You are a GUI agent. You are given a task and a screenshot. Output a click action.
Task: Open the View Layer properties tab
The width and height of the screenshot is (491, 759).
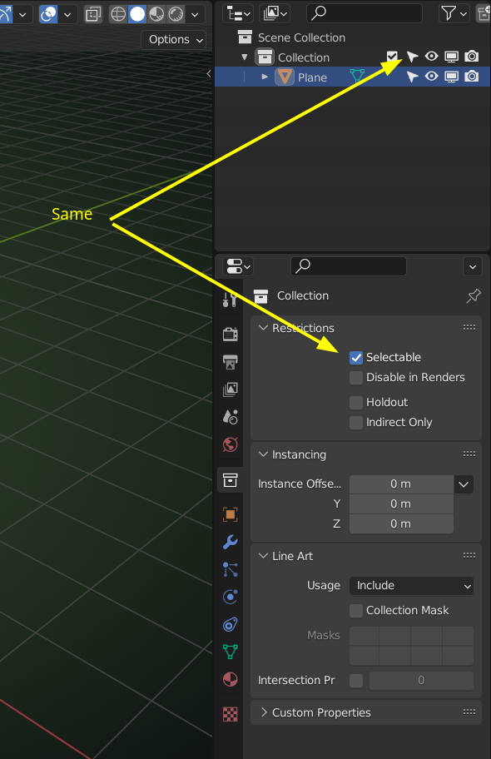(x=230, y=389)
